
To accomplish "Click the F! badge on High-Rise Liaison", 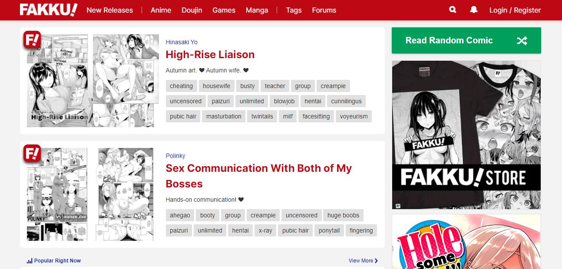I will click(x=32, y=40).
